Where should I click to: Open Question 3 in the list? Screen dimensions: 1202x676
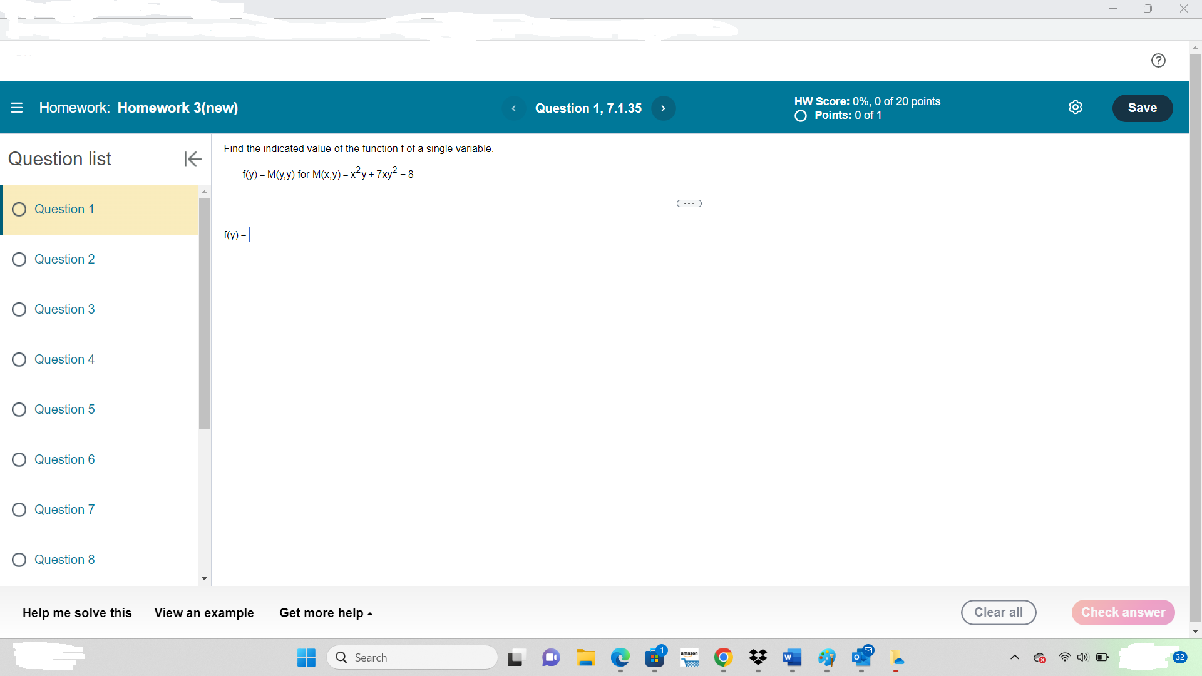64,309
